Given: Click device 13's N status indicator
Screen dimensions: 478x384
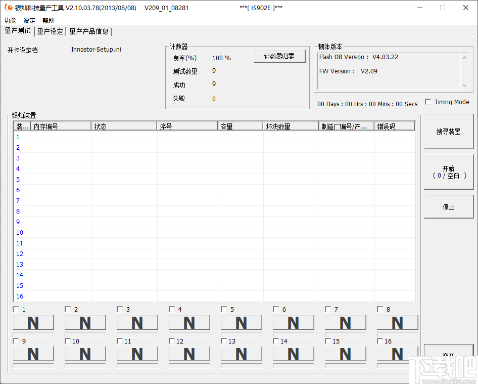Looking at the screenshot, I should pos(241,354).
